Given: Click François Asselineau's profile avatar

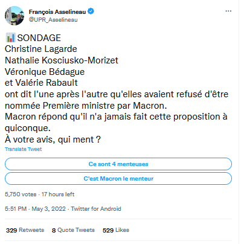Looking at the screenshot, I should [x=14, y=16].
